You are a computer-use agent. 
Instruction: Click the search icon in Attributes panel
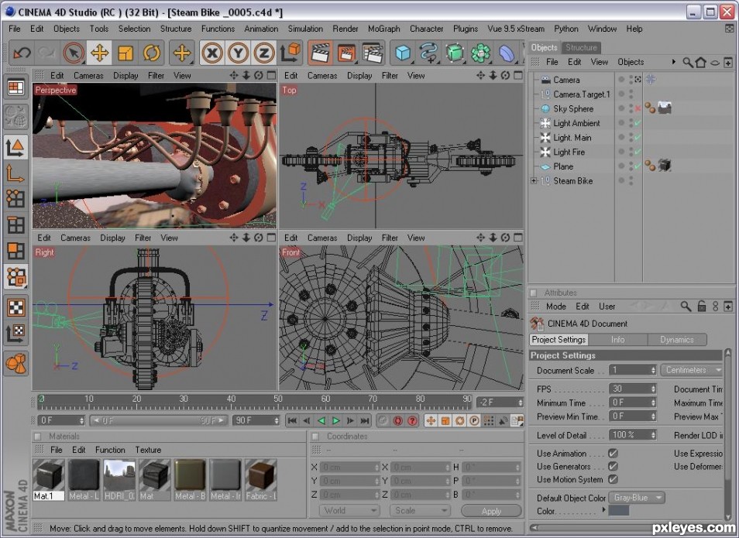686,307
